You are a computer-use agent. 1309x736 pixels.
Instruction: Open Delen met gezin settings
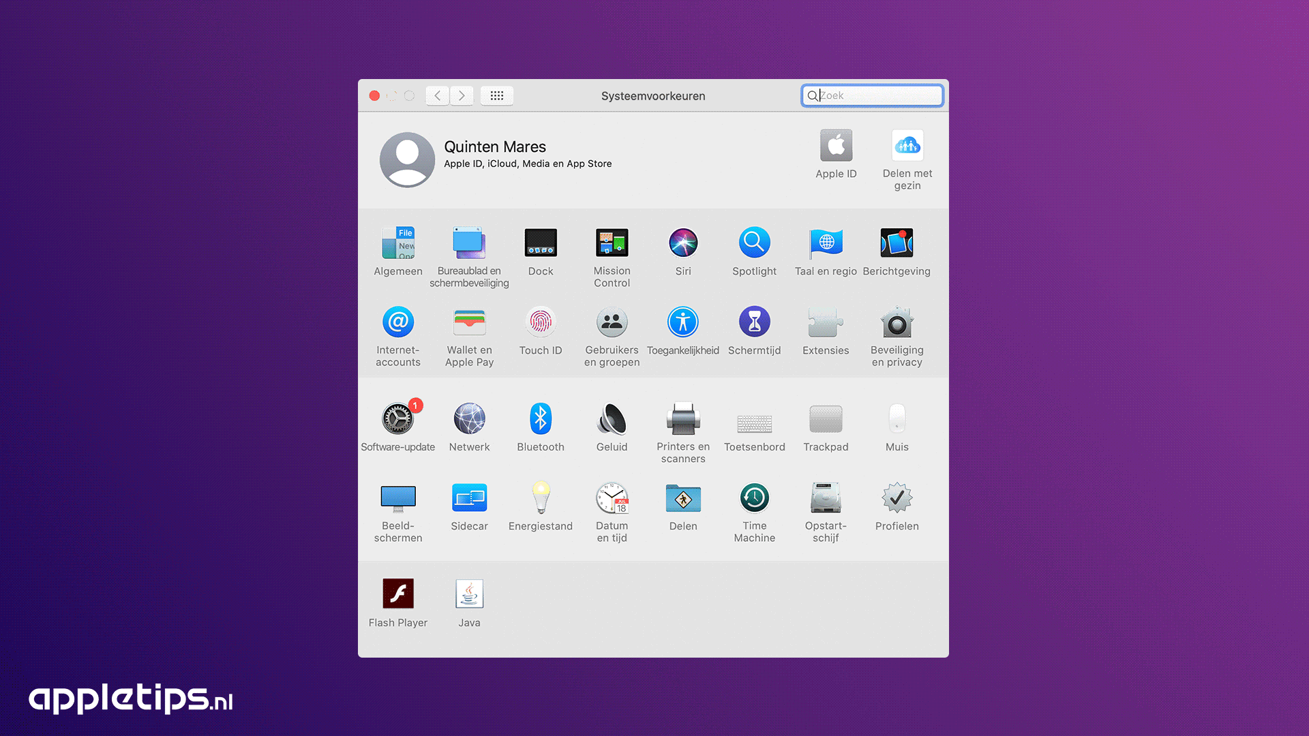pos(907,146)
